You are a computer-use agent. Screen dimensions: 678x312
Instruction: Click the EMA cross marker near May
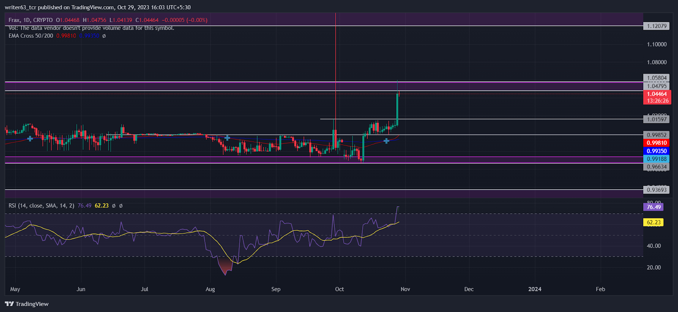tap(30, 138)
